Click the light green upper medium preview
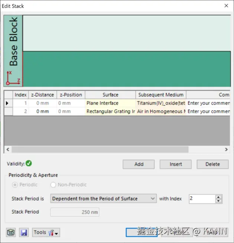Screen dimensions: 234x243 (127, 33)
